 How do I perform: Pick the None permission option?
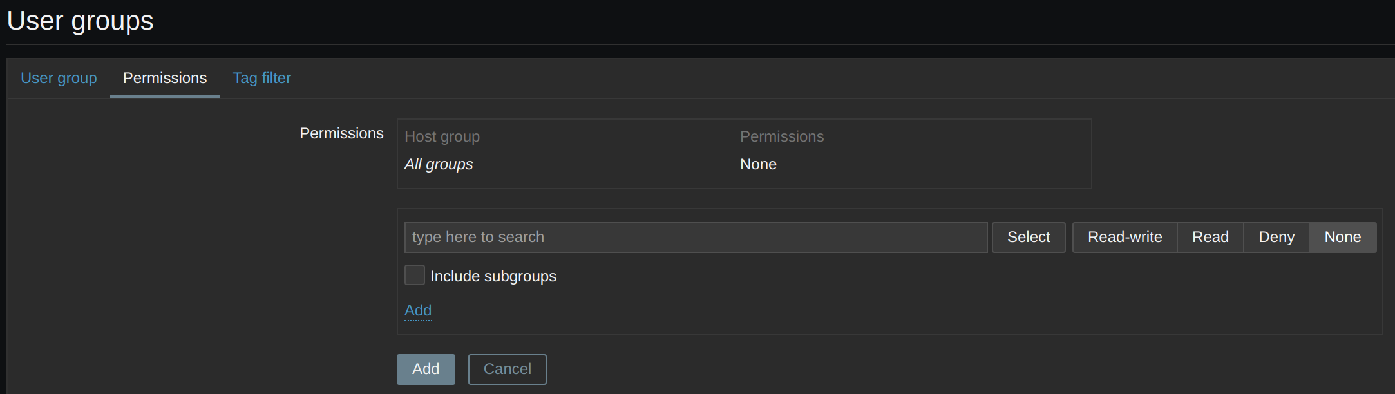click(x=1342, y=238)
